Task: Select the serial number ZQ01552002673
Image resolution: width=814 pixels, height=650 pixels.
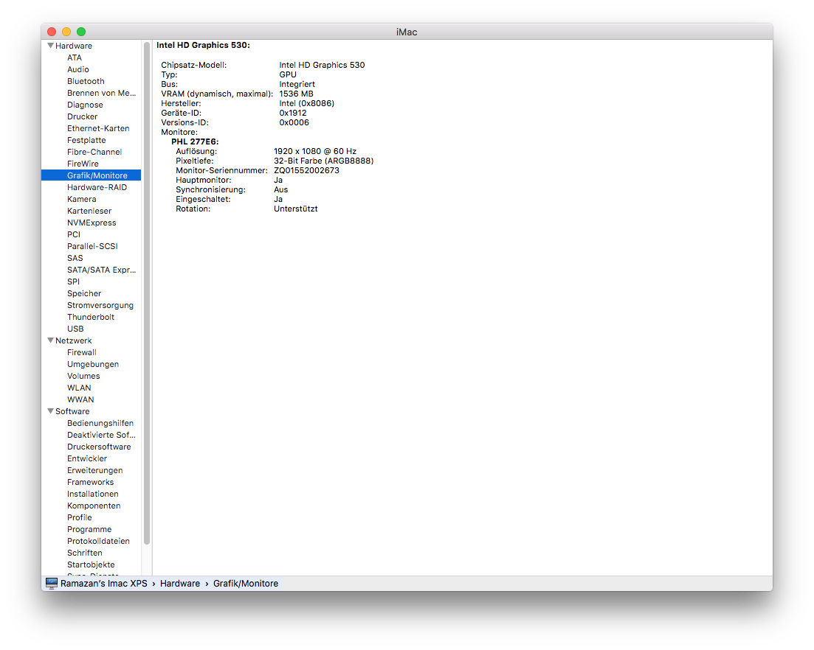Action: point(306,170)
